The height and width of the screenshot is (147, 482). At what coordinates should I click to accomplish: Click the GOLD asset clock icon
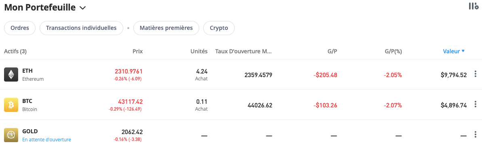11,135
